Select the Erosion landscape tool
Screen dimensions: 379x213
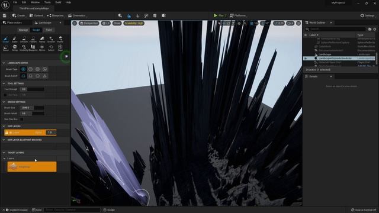(51, 40)
